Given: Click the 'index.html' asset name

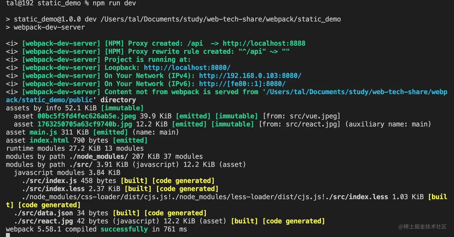Looking at the screenshot, I should [49, 140].
